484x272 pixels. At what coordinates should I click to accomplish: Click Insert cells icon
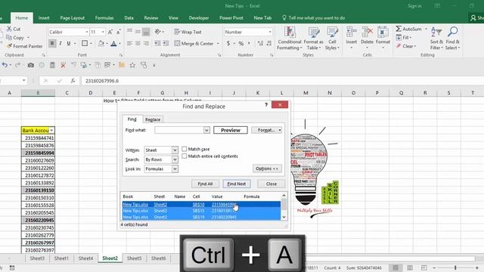pos(351,32)
